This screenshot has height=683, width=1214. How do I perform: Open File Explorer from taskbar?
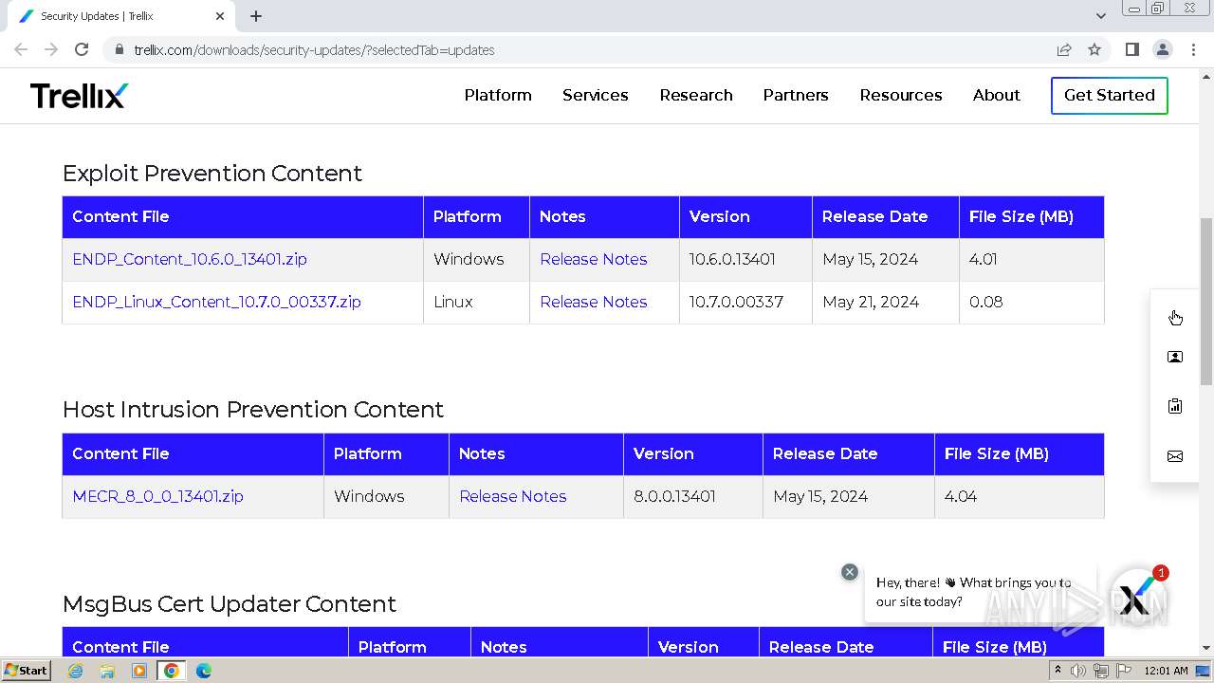coord(107,671)
